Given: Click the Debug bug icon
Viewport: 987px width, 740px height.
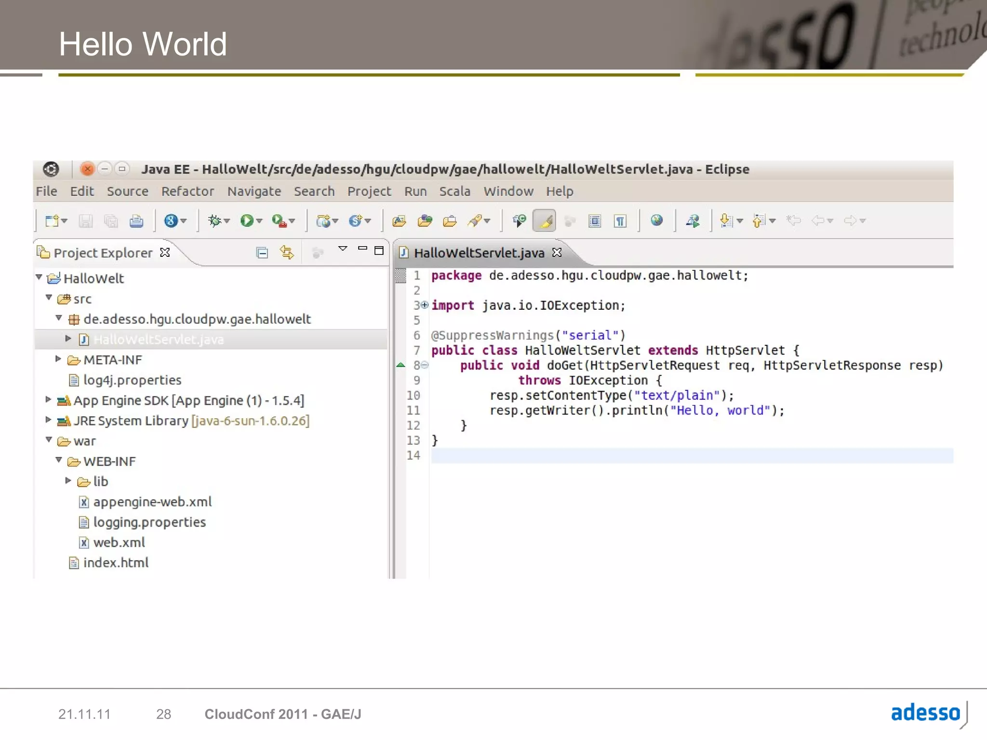Looking at the screenshot, I should 214,221.
